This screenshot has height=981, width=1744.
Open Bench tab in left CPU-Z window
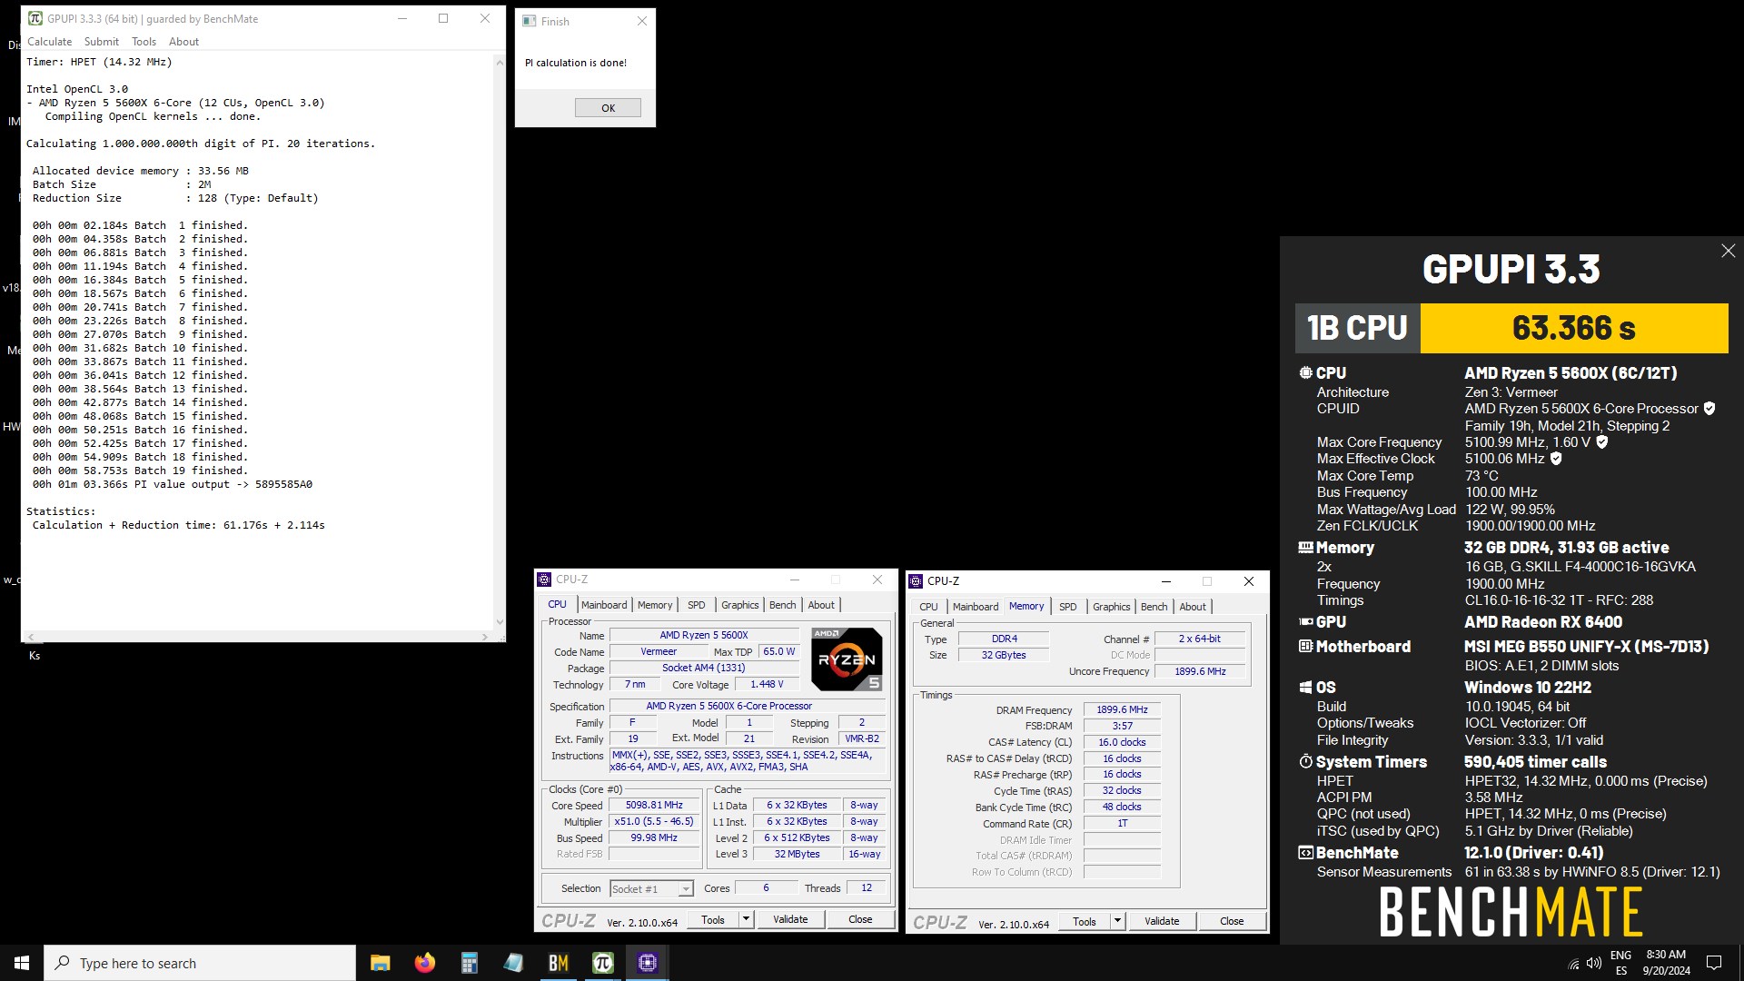782,605
